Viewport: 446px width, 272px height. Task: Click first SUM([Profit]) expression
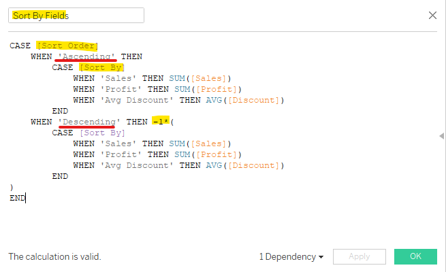click(206, 89)
